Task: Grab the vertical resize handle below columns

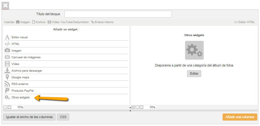Action: tap(130, 111)
